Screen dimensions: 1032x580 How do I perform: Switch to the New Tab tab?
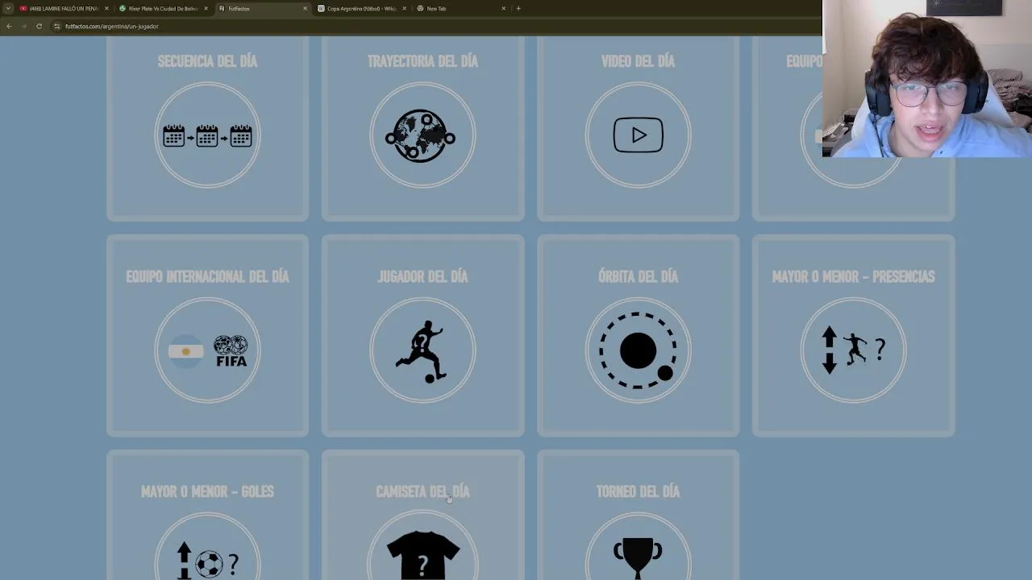(x=460, y=8)
